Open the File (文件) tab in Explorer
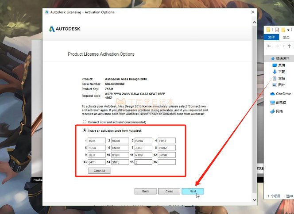 pos(271,38)
